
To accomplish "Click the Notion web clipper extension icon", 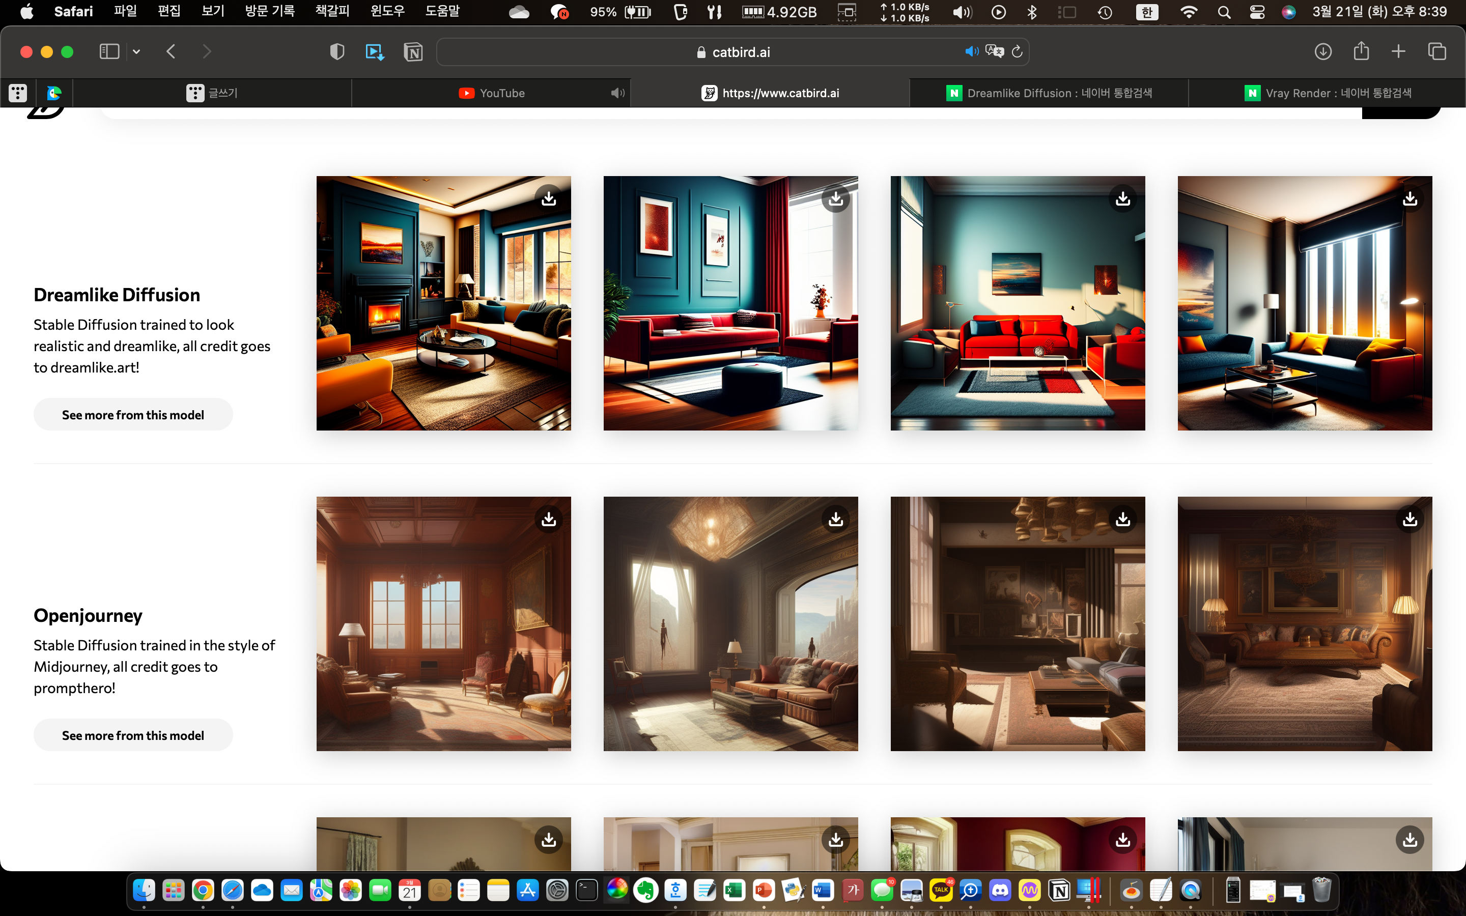I will coord(413,52).
